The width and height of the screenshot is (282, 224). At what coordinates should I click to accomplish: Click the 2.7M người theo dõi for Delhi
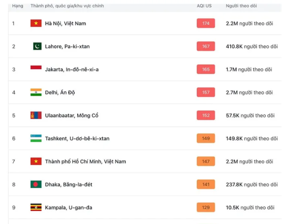[x=249, y=92]
